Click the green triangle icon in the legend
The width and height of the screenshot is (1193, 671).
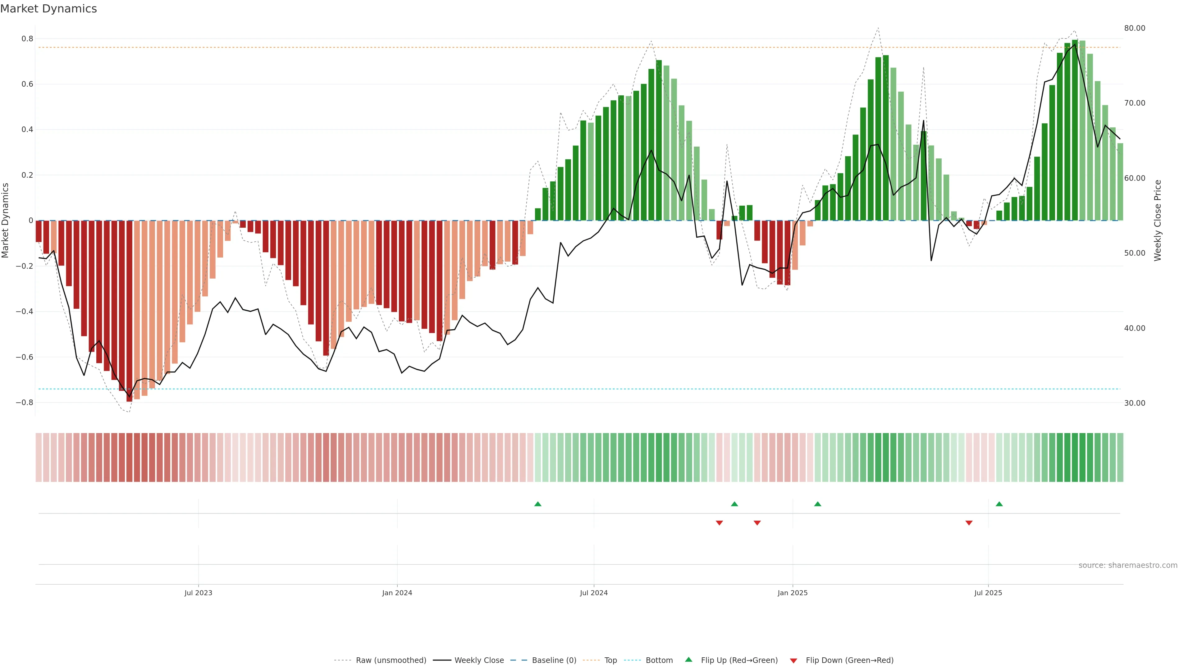point(689,660)
